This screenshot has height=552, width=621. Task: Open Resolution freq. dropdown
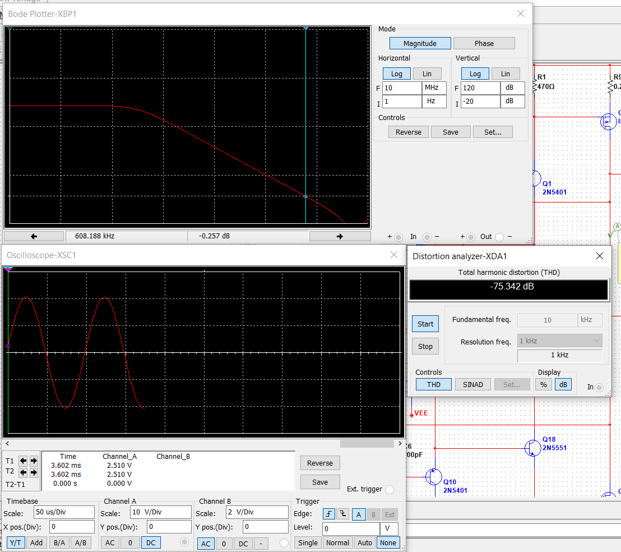pyautogui.click(x=559, y=341)
